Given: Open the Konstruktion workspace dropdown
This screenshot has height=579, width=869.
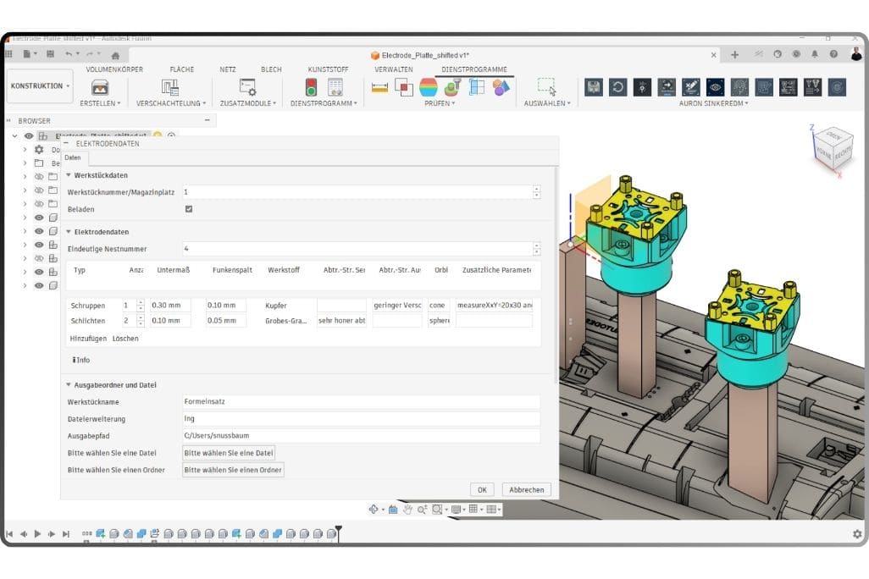Looking at the screenshot, I should click(40, 85).
